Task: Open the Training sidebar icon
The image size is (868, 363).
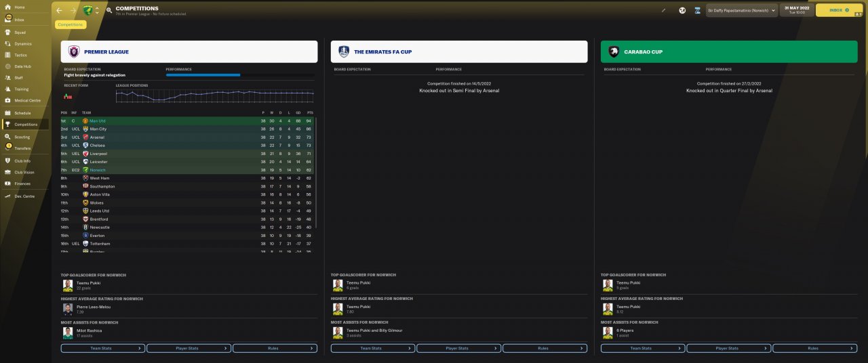Action: coord(7,89)
